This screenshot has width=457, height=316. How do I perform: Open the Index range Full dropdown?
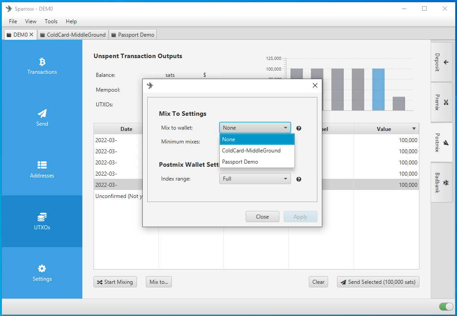(x=255, y=179)
